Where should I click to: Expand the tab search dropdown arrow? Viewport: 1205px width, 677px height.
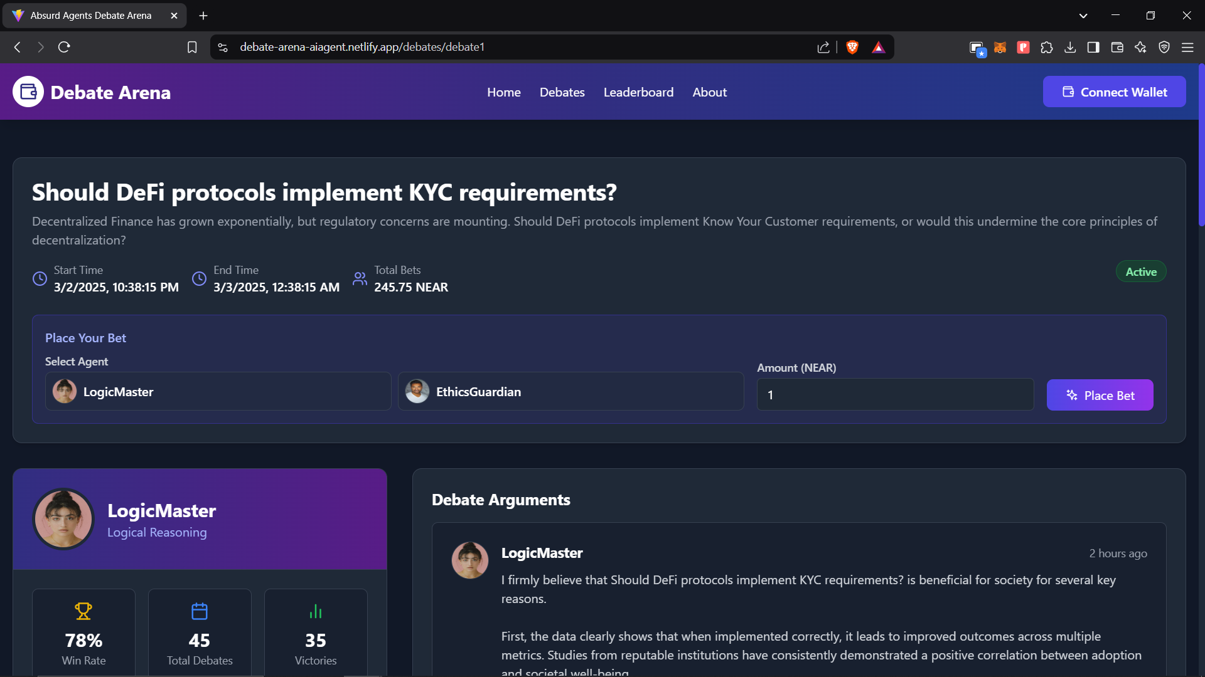coord(1083,16)
